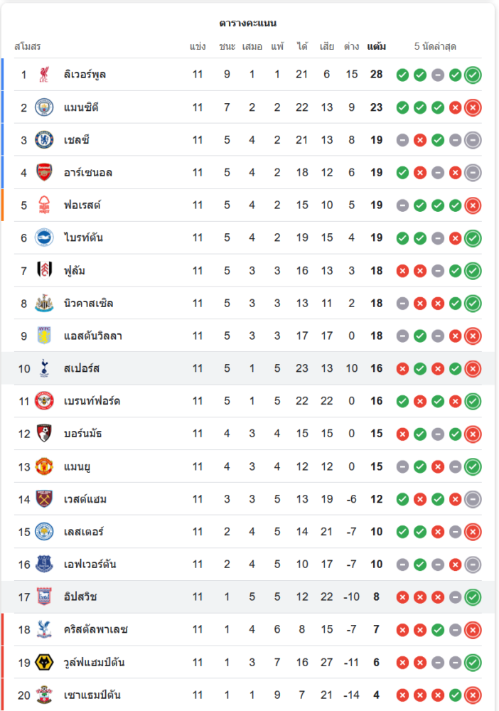Open the ไบรท์ตัน team row link
Screen dimensions: 499x711
[x=83, y=238]
